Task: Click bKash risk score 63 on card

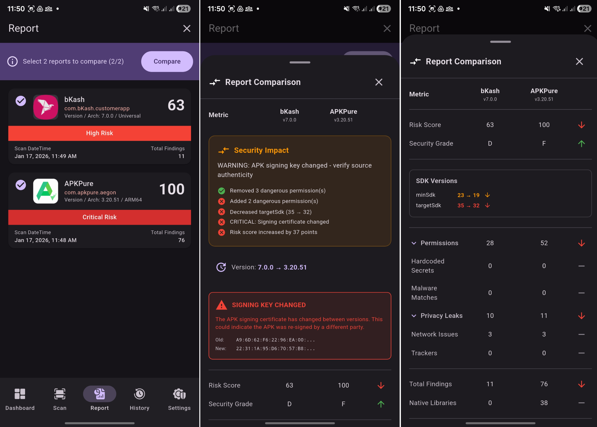Action: click(x=176, y=105)
